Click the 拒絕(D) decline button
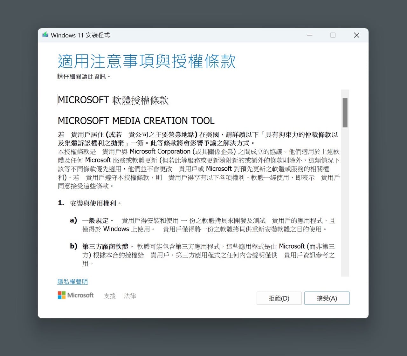 click(279, 298)
